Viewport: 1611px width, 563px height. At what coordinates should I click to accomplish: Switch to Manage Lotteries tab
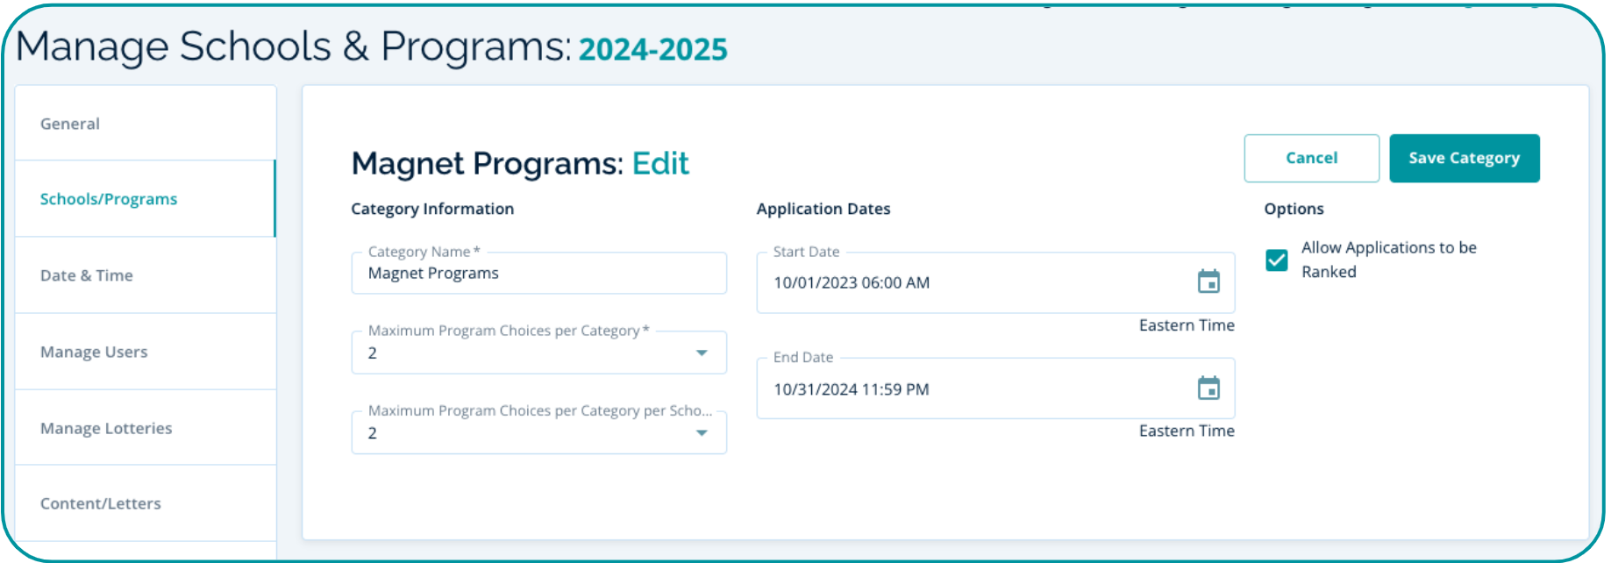tap(106, 428)
